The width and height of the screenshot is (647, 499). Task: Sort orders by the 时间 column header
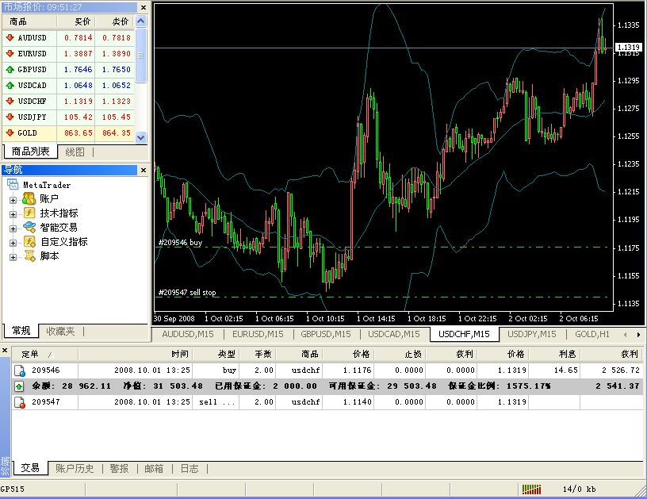pos(178,354)
